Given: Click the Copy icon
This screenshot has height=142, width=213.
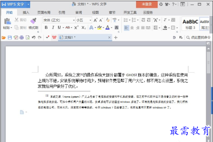Looking at the screenshot, I should 16,28.
